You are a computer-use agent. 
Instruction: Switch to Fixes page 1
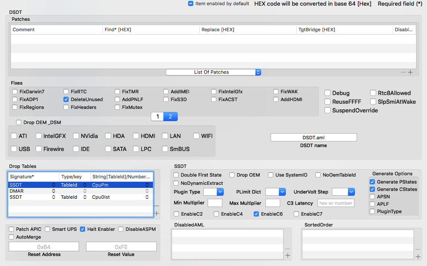[158, 116]
